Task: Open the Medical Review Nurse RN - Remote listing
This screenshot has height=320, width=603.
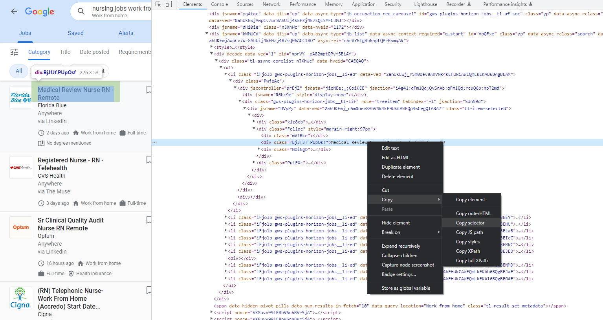Action: (x=76, y=94)
